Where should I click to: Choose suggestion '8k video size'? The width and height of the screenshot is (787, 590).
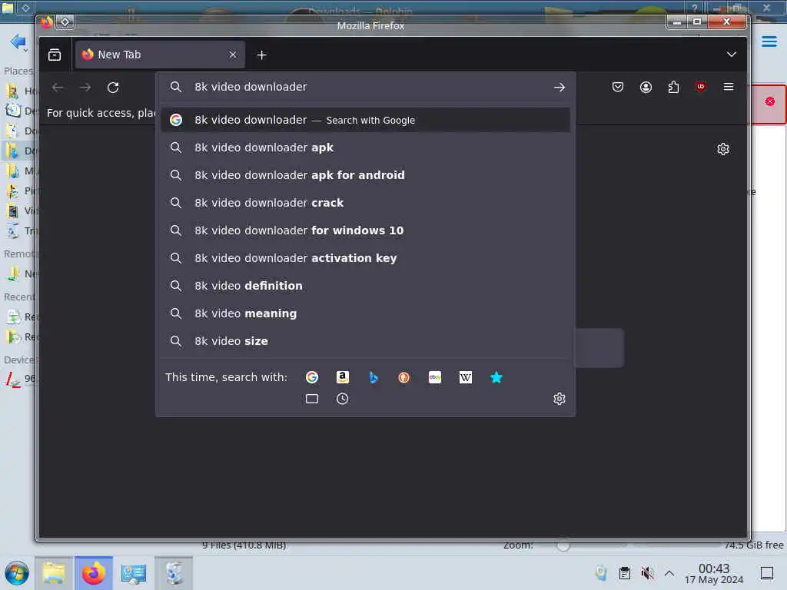pyautogui.click(x=365, y=340)
